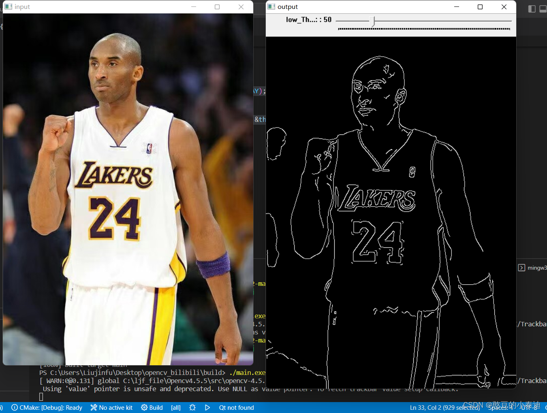Maximize the input image window
This screenshot has width=547, height=413.
(217, 6)
